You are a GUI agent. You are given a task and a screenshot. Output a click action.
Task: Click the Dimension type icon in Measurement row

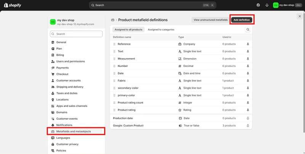180,59
